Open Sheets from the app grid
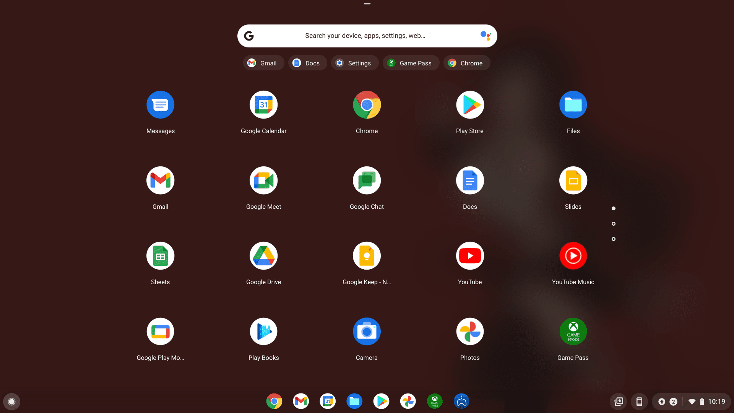Image resolution: width=734 pixels, height=413 pixels. coord(160,255)
